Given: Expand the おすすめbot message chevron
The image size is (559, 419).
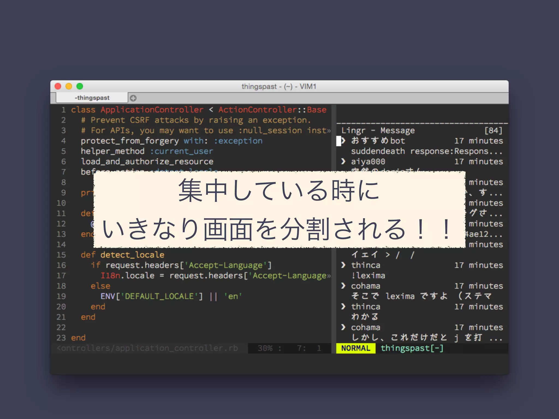Looking at the screenshot, I should [x=344, y=141].
